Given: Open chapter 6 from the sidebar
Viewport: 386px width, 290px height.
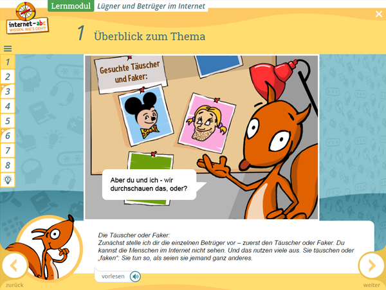Looking at the screenshot, I should coord(8,136).
